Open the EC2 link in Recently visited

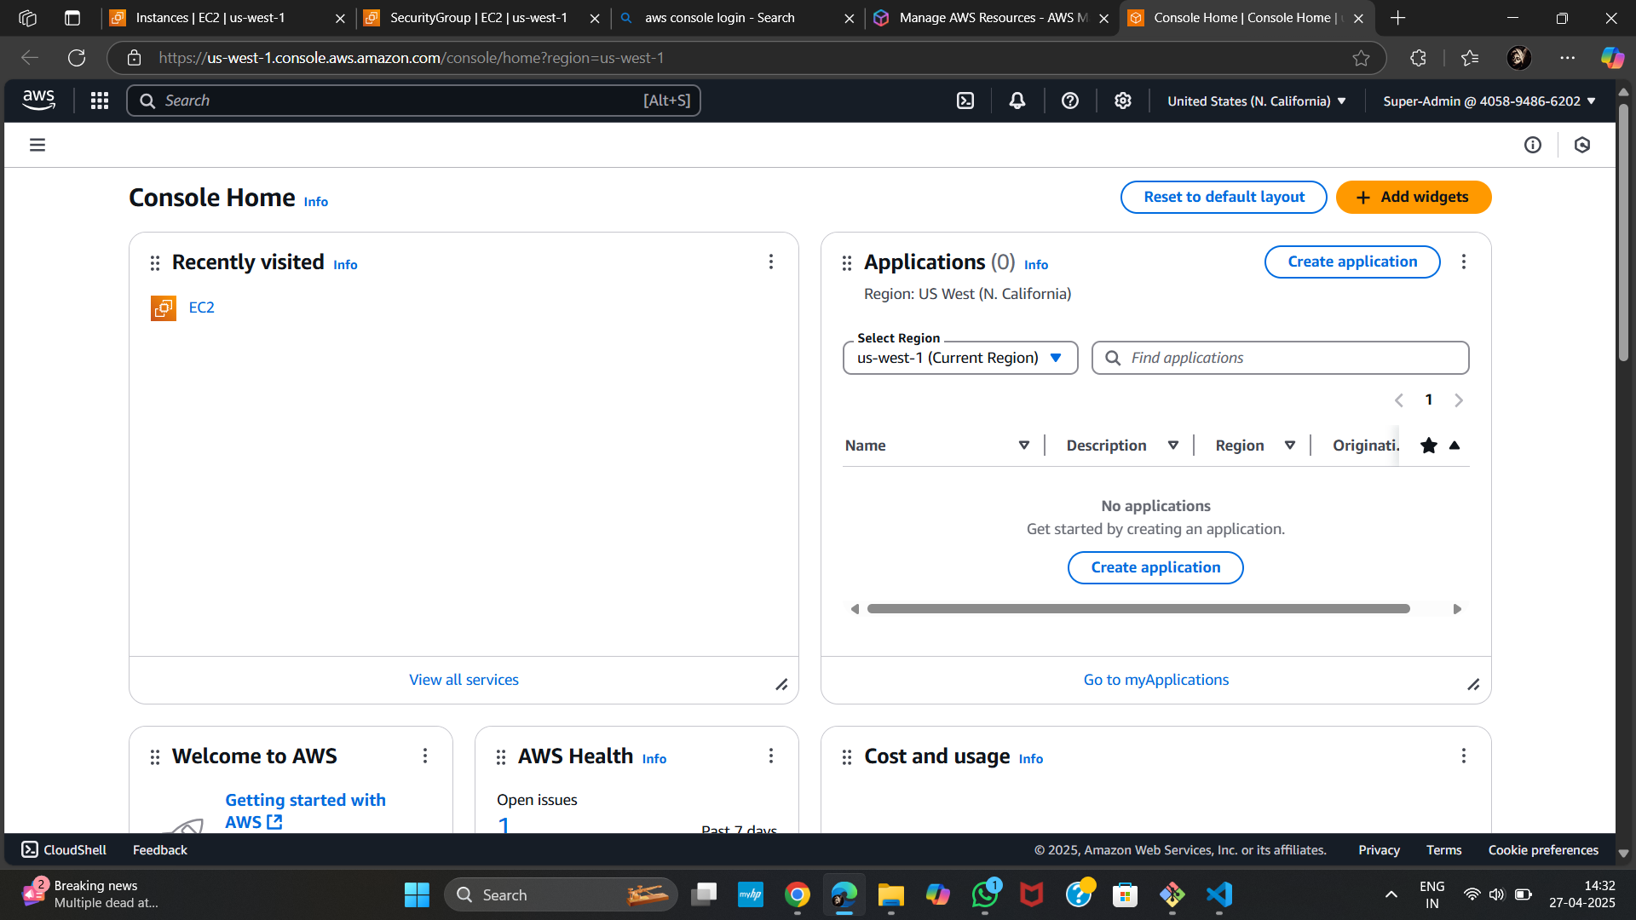click(202, 308)
